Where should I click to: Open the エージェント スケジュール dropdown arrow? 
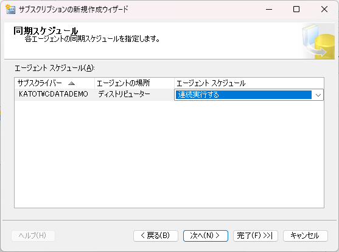pyautogui.click(x=318, y=95)
